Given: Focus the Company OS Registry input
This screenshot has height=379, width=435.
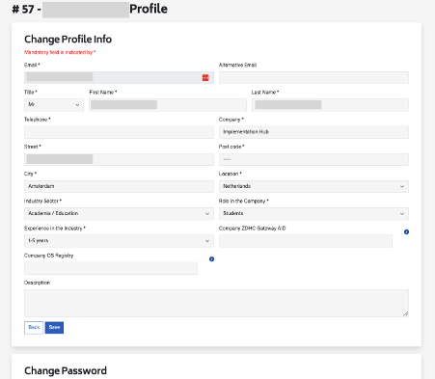Looking at the screenshot, I should tap(111, 268).
